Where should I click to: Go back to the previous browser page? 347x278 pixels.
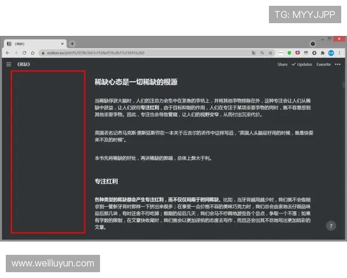(8, 53)
